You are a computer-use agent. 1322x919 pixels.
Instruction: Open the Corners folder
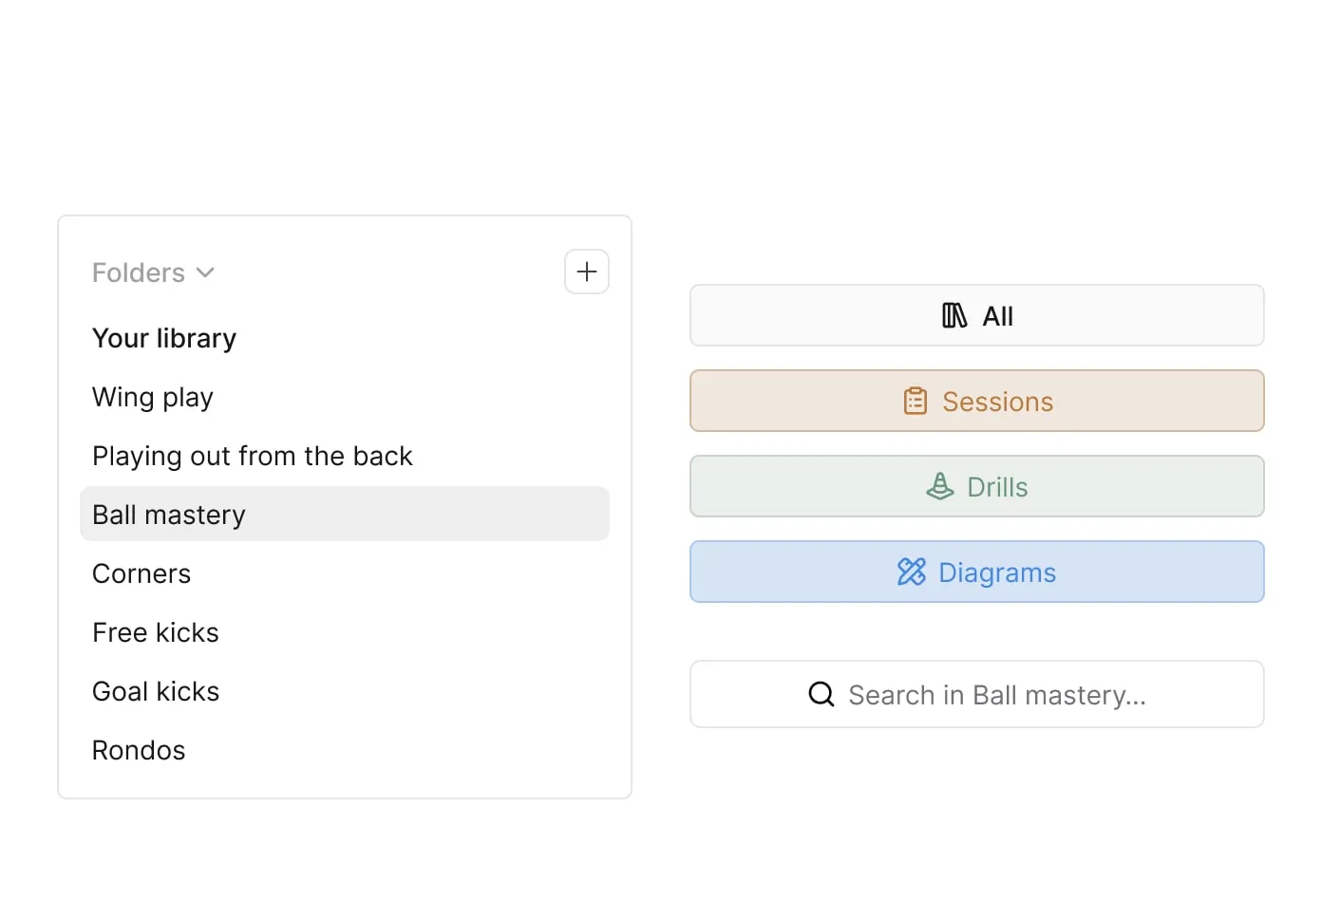pyautogui.click(x=142, y=574)
